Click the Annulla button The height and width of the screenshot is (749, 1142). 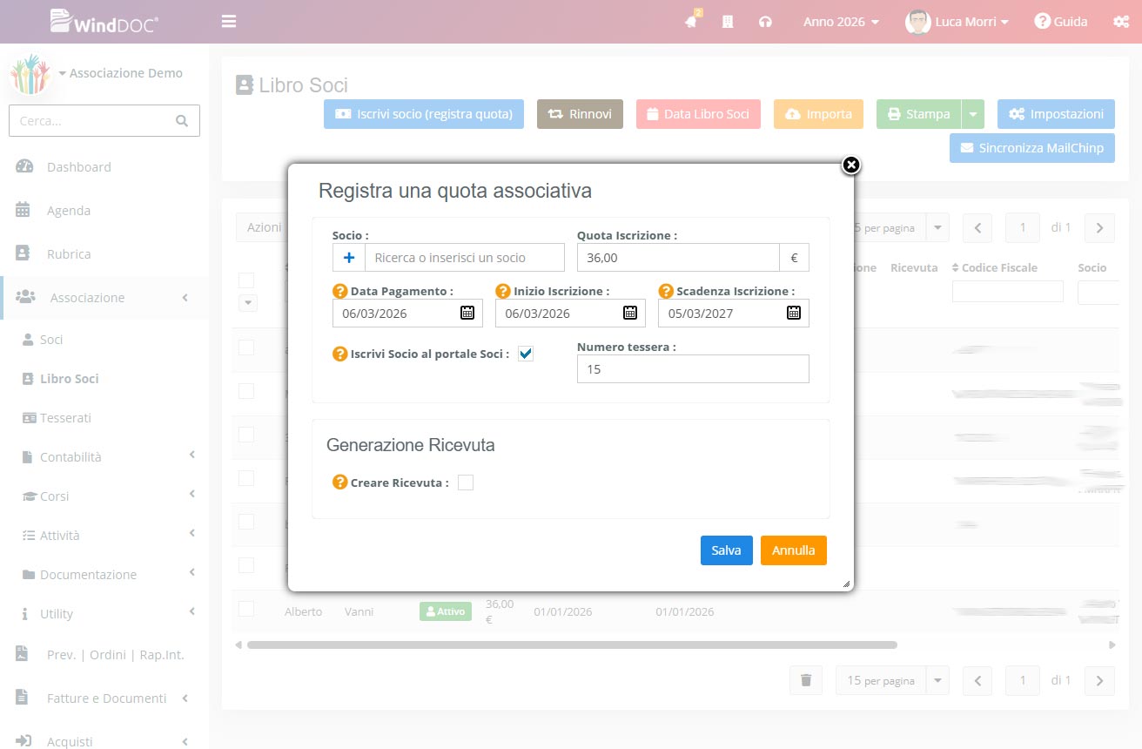point(793,550)
